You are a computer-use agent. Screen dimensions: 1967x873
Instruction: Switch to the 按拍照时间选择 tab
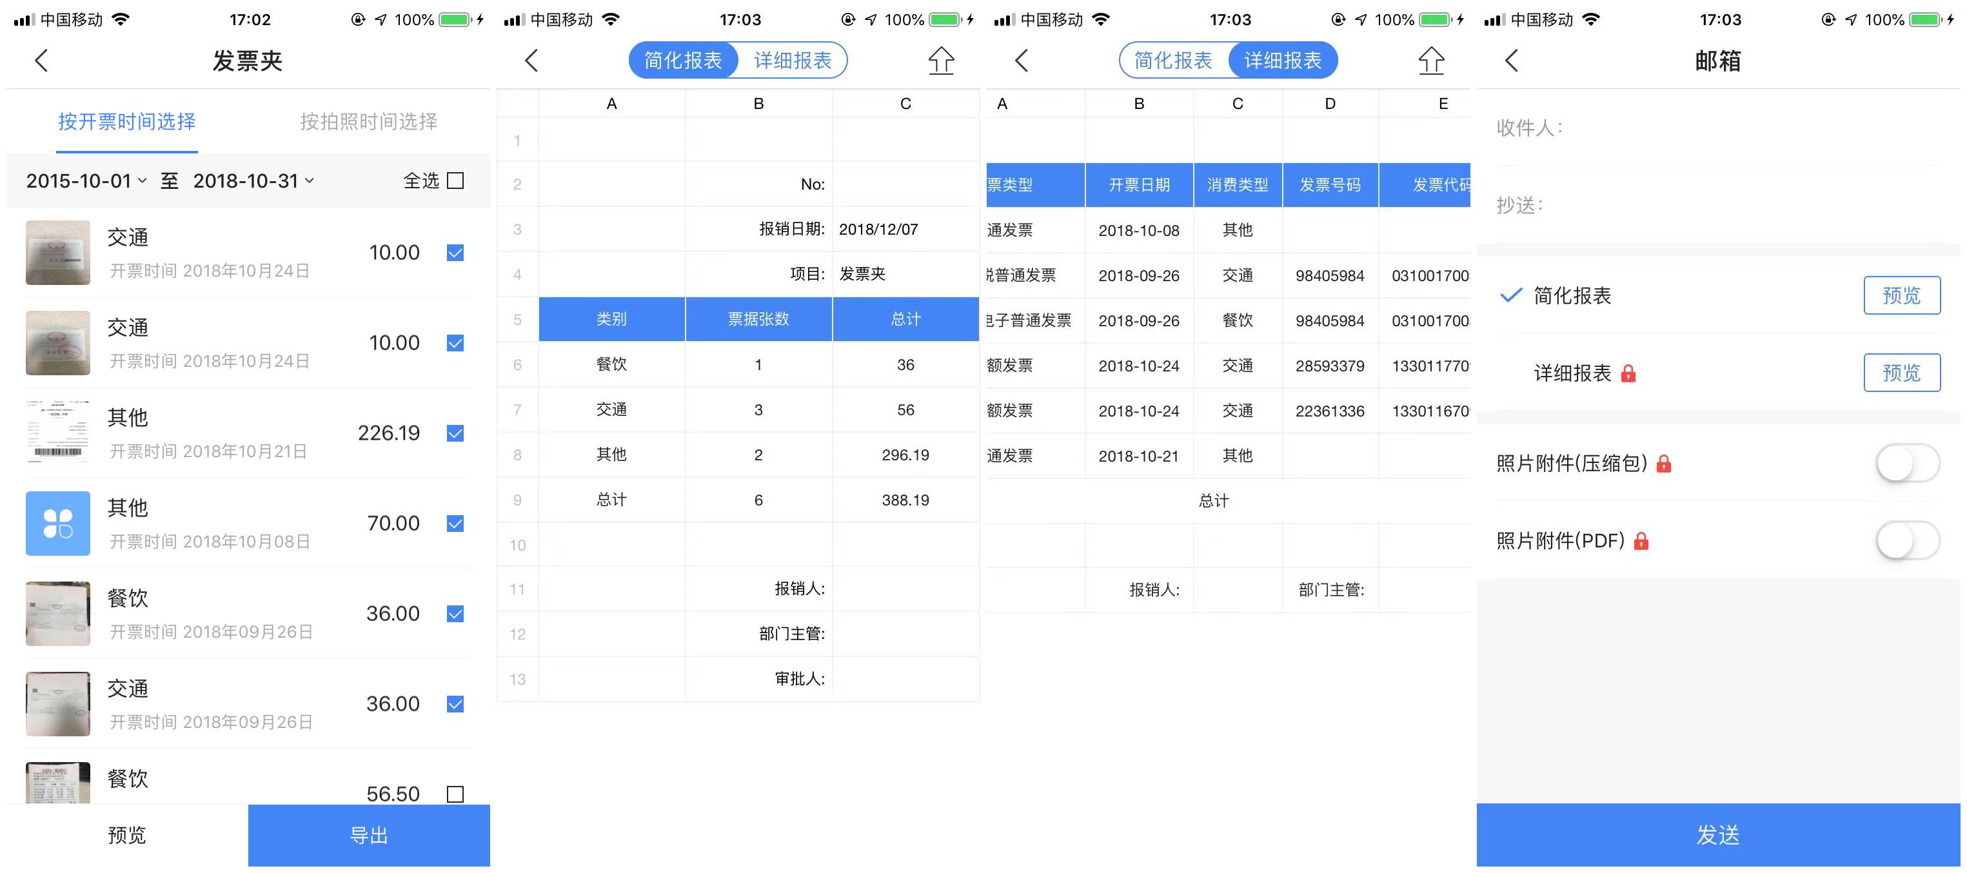coord(368,121)
